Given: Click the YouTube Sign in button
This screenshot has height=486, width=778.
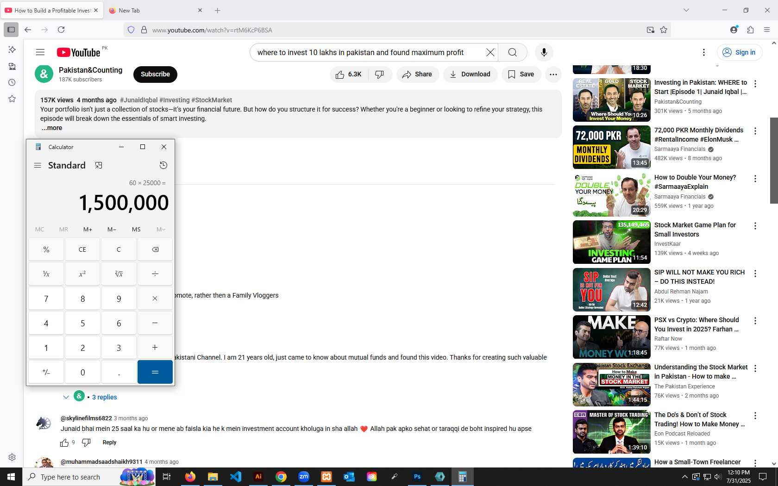Looking at the screenshot, I should click(739, 52).
